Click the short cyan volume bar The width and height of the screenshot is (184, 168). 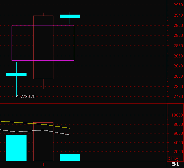point(70,157)
